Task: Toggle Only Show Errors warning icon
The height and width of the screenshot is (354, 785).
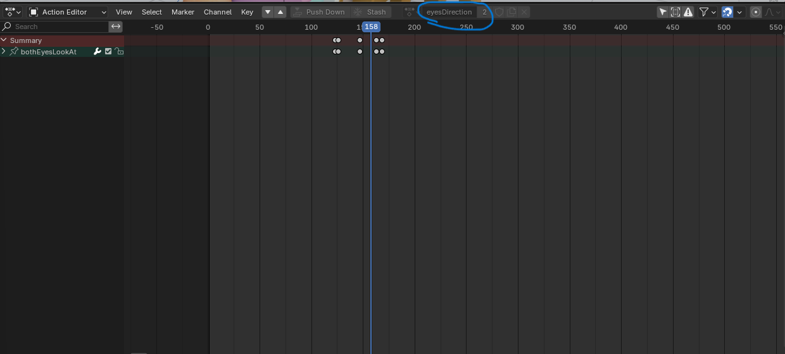Action: tap(688, 12)
